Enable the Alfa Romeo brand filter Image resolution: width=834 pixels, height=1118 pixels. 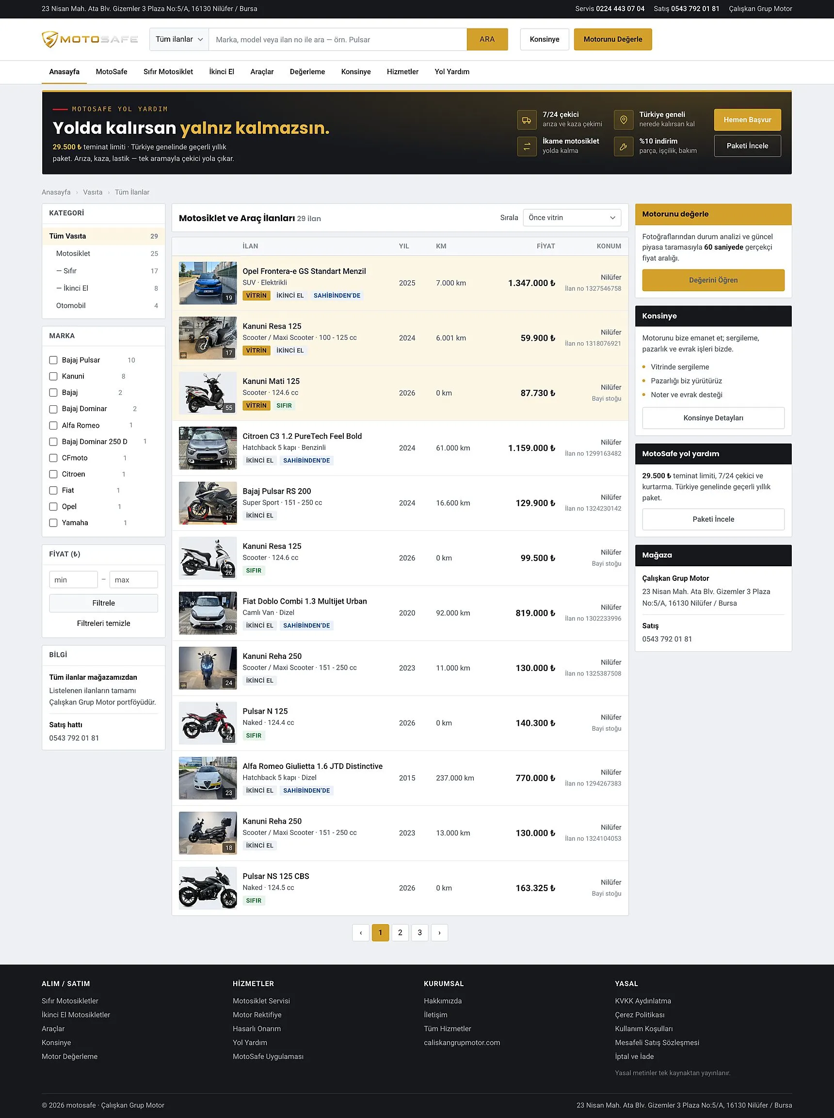tap(53, 426)
